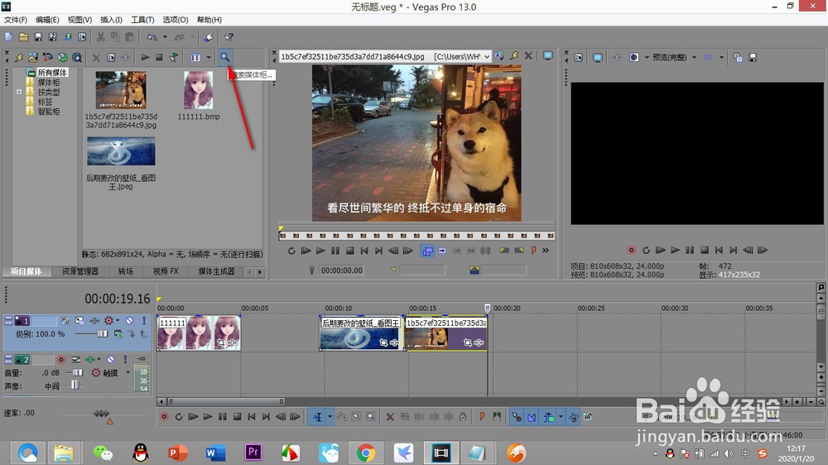Click the What's This help icon

229,37
